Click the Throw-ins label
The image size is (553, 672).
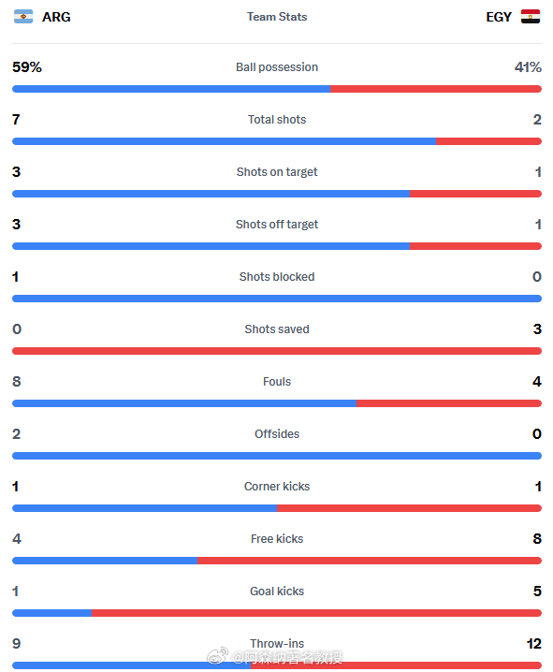click(277, 643)
